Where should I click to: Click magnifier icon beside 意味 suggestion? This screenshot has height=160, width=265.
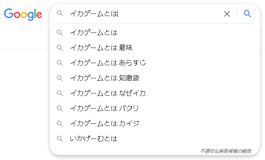pos(59,48)
